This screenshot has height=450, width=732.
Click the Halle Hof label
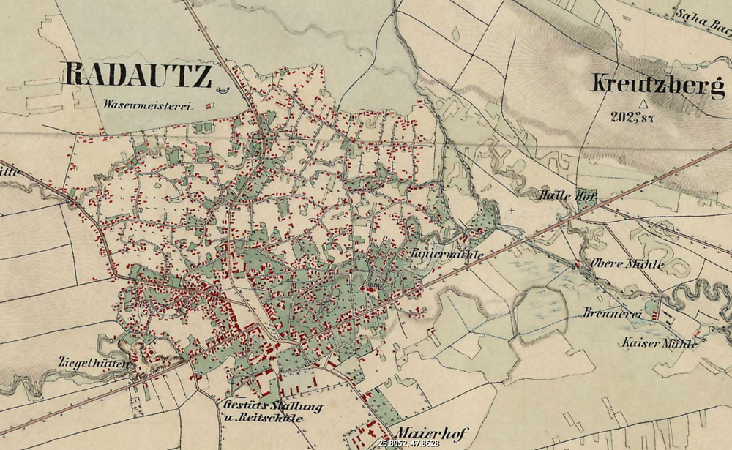[566, 195]
